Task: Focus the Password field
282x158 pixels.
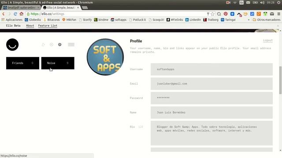Action: [x=211, y=98]
